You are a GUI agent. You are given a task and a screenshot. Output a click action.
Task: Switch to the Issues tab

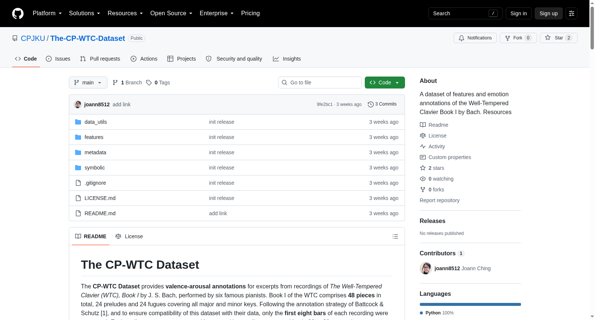58,59
